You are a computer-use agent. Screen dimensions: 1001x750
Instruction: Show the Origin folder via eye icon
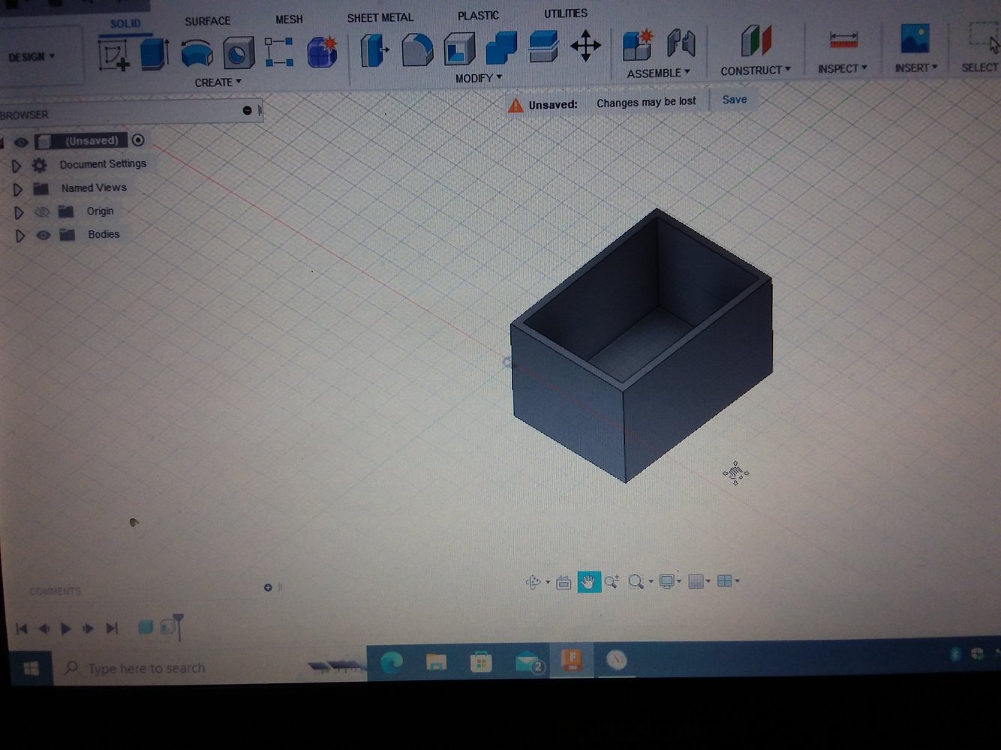click(x=43, y=211)
